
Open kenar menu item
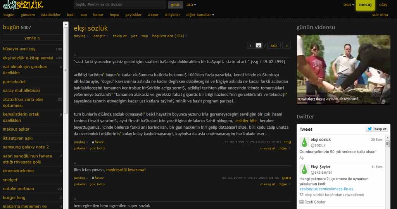pyautogui.click(x=98, y=15)
